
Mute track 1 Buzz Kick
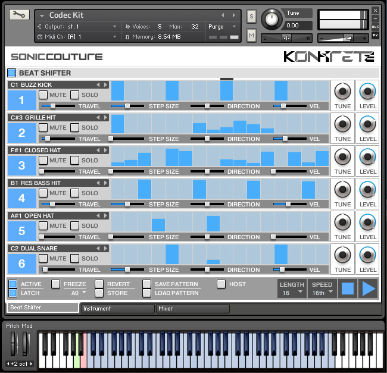43,95
